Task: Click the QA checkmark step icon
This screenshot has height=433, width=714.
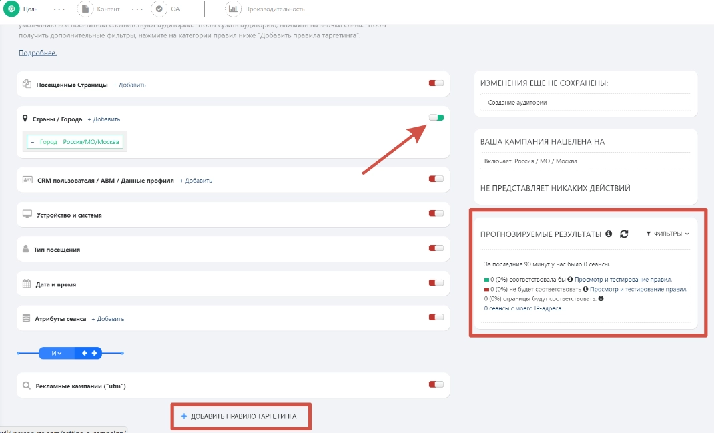Action: click(159, 9)
